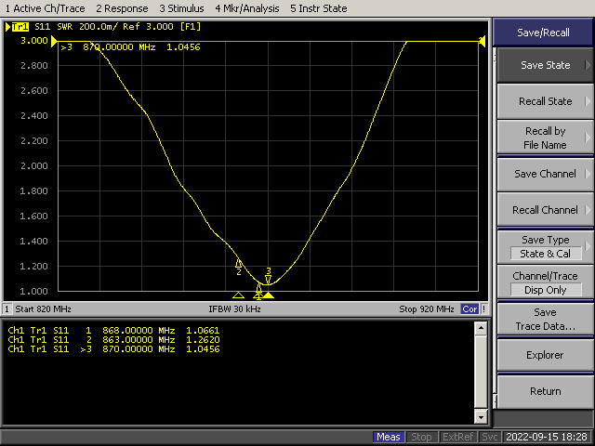Click the ExtRef status indicator
This screenshot has height=446, width=595.
[x=457, y=437]
